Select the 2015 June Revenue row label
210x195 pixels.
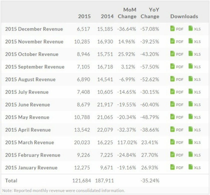click(27, 105)
